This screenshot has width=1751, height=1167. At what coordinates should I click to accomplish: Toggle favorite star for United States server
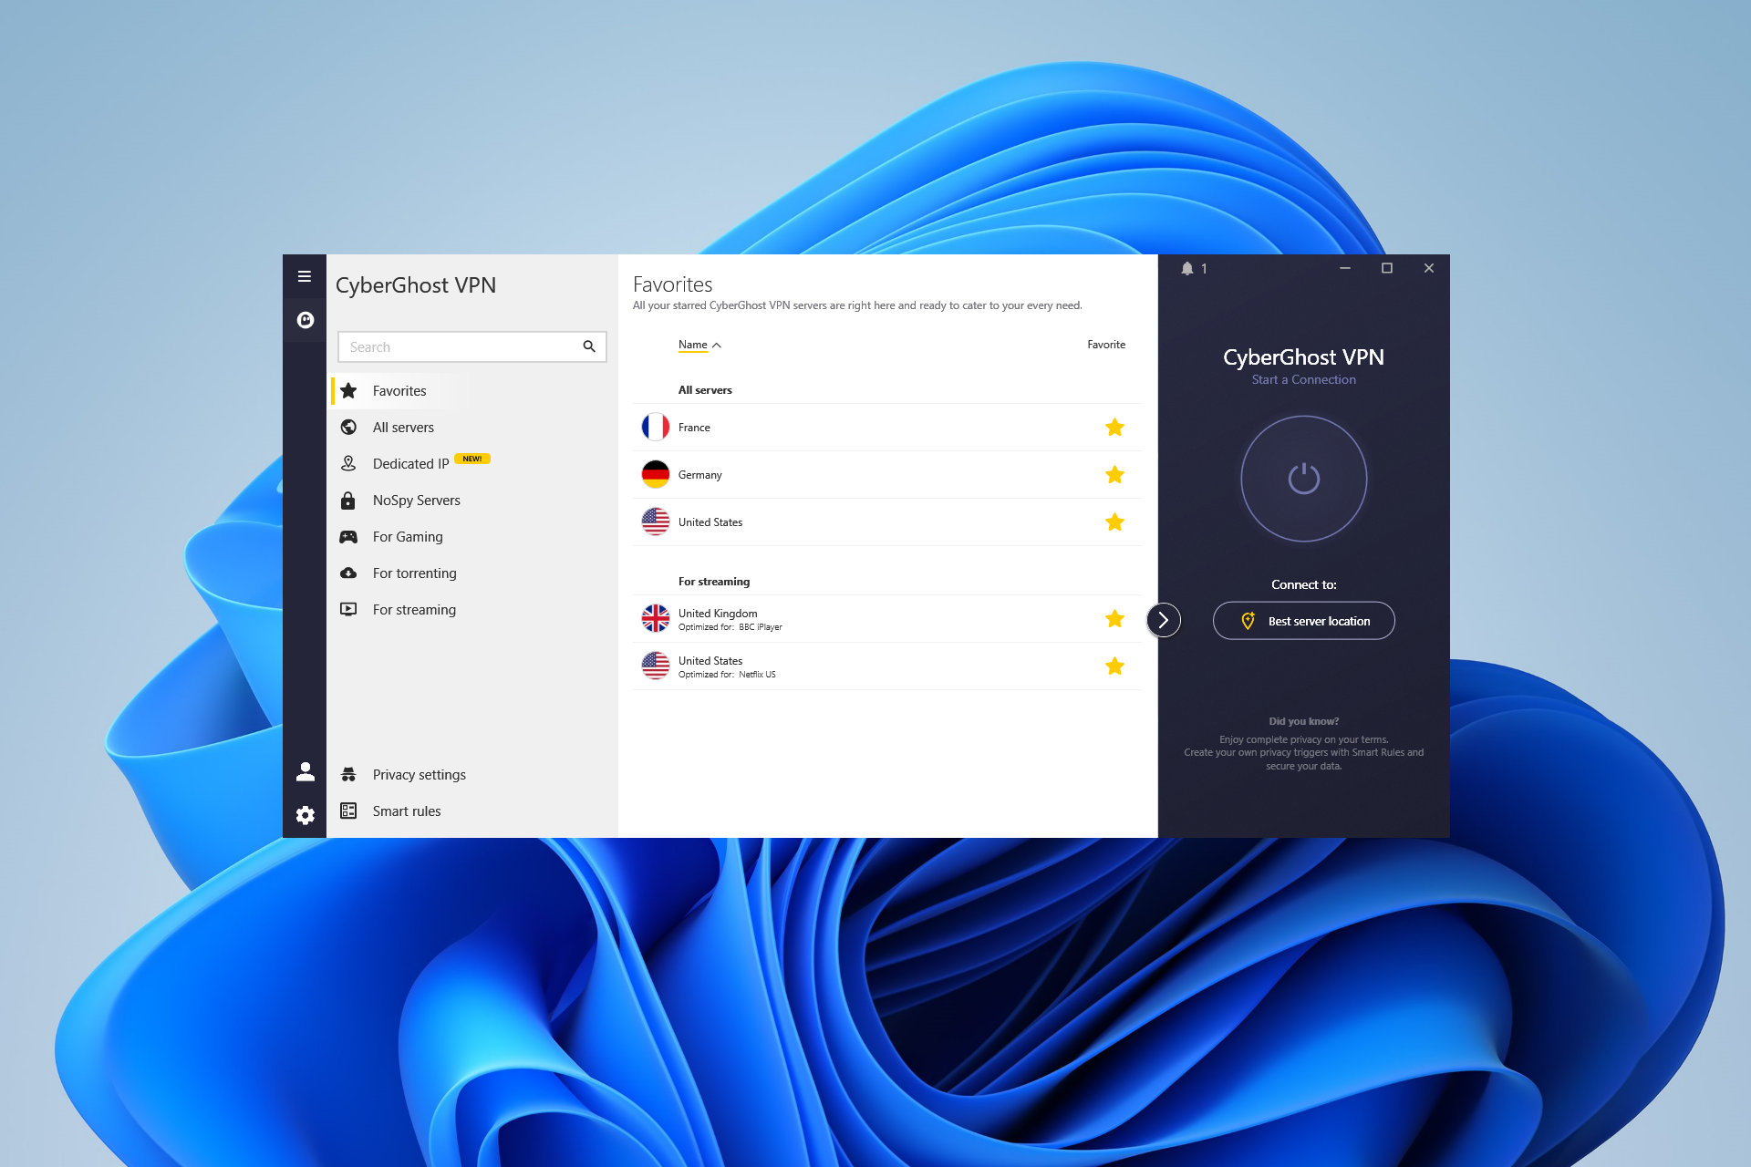[1115, 521]
